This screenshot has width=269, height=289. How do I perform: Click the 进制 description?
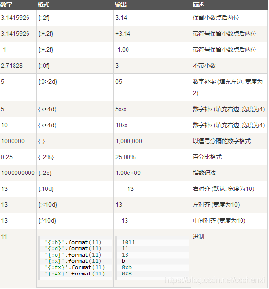pos(198,237)
